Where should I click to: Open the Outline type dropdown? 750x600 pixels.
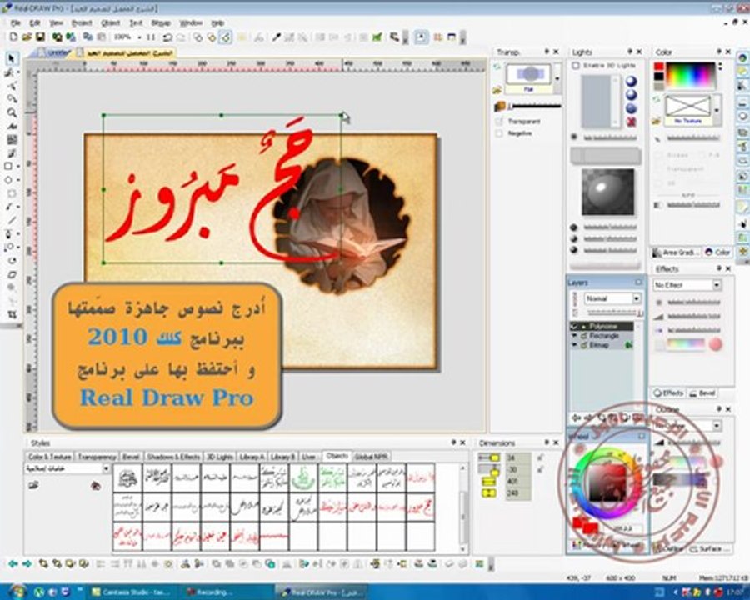click(x=717, y=425)
